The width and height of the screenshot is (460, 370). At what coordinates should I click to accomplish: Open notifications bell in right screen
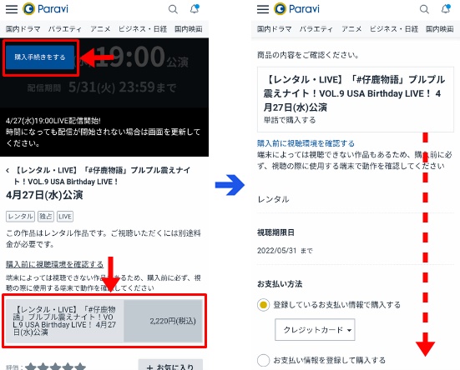(446, 9)
